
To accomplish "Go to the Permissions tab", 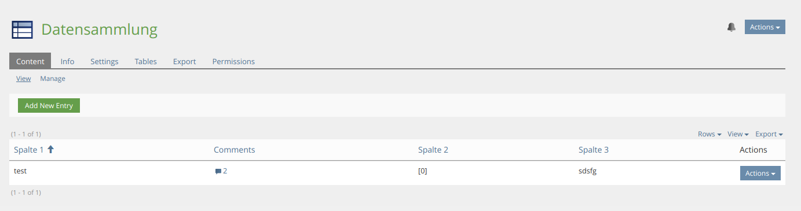I will (233, 61).
